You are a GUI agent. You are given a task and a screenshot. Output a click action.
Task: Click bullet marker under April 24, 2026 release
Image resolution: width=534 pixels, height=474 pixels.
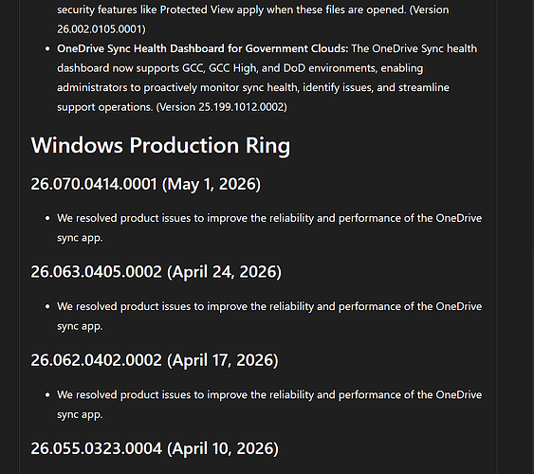[x=47, y=307]
